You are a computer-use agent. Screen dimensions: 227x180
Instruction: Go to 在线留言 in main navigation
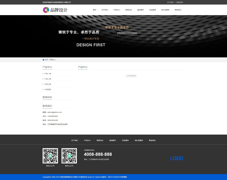152,10
